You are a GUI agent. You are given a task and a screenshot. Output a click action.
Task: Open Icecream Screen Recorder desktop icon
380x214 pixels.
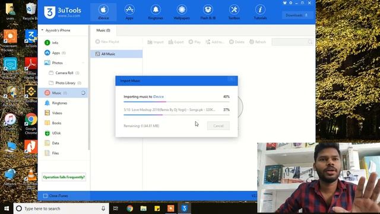(9, 40)
